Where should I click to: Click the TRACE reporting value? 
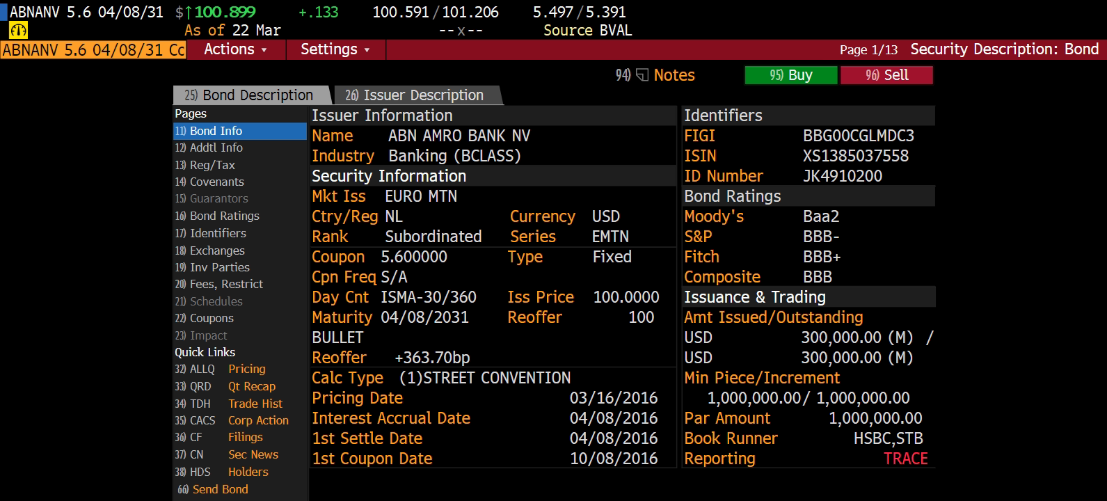click(x=906, y=459)
